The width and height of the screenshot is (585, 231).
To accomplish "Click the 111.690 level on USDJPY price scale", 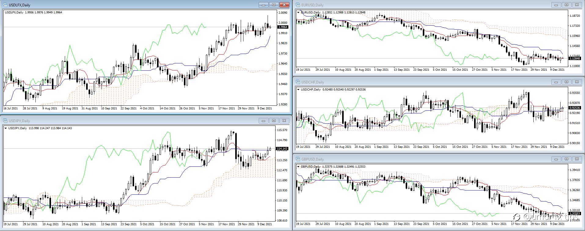I will click(282, 180).
